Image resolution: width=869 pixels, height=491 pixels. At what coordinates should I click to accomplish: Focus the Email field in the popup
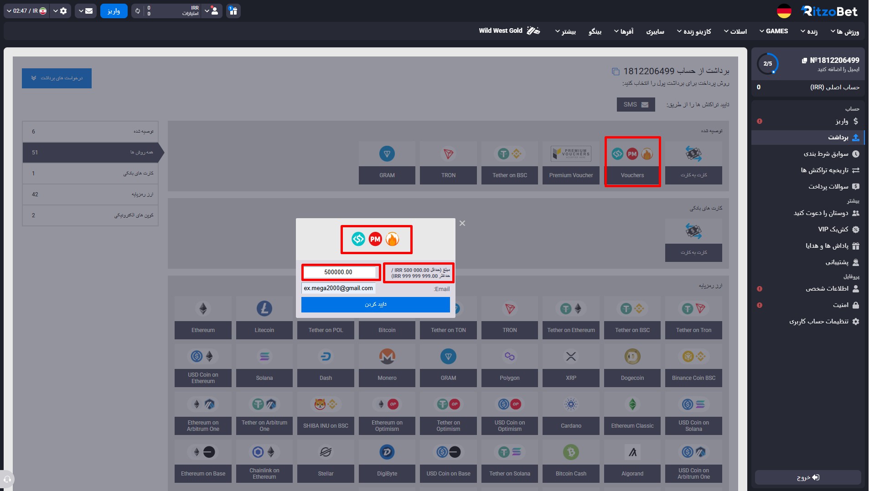[338, 288]
